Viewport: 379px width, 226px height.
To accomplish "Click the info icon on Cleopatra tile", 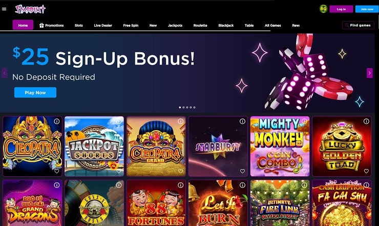I will tap(57, 121).
